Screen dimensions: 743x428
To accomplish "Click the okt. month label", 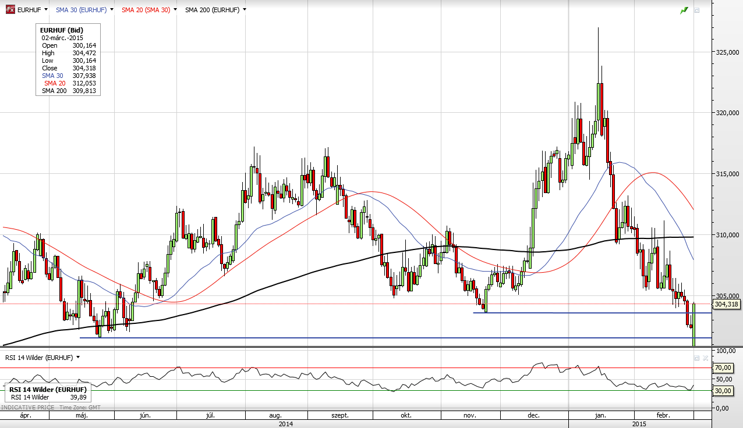I will click(x=406, y=415).
